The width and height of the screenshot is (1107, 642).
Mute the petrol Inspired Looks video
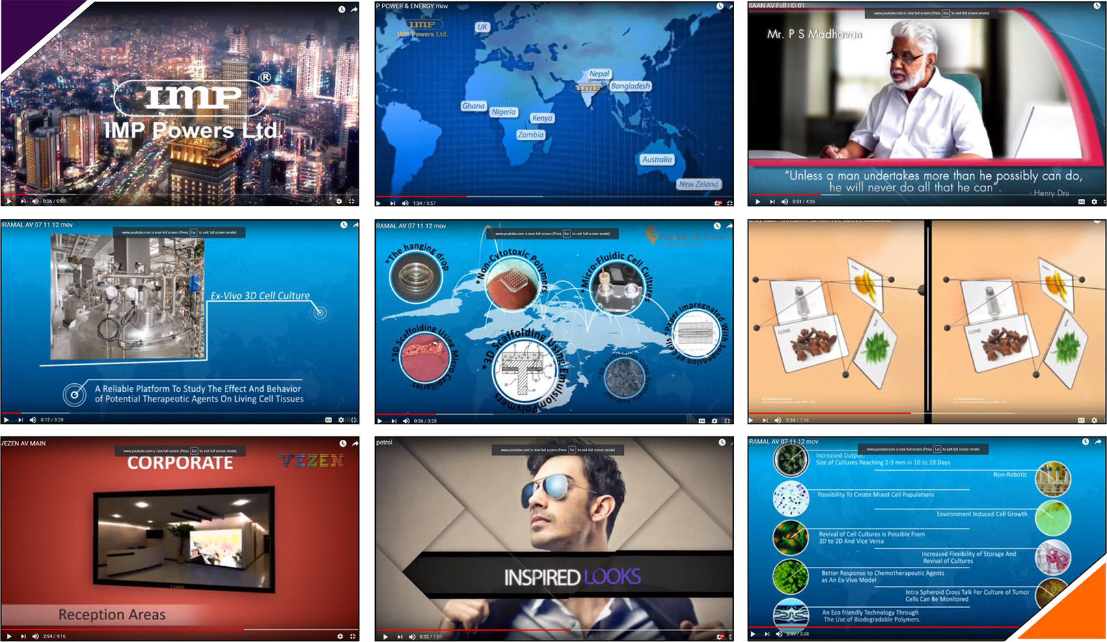[412, 637]
